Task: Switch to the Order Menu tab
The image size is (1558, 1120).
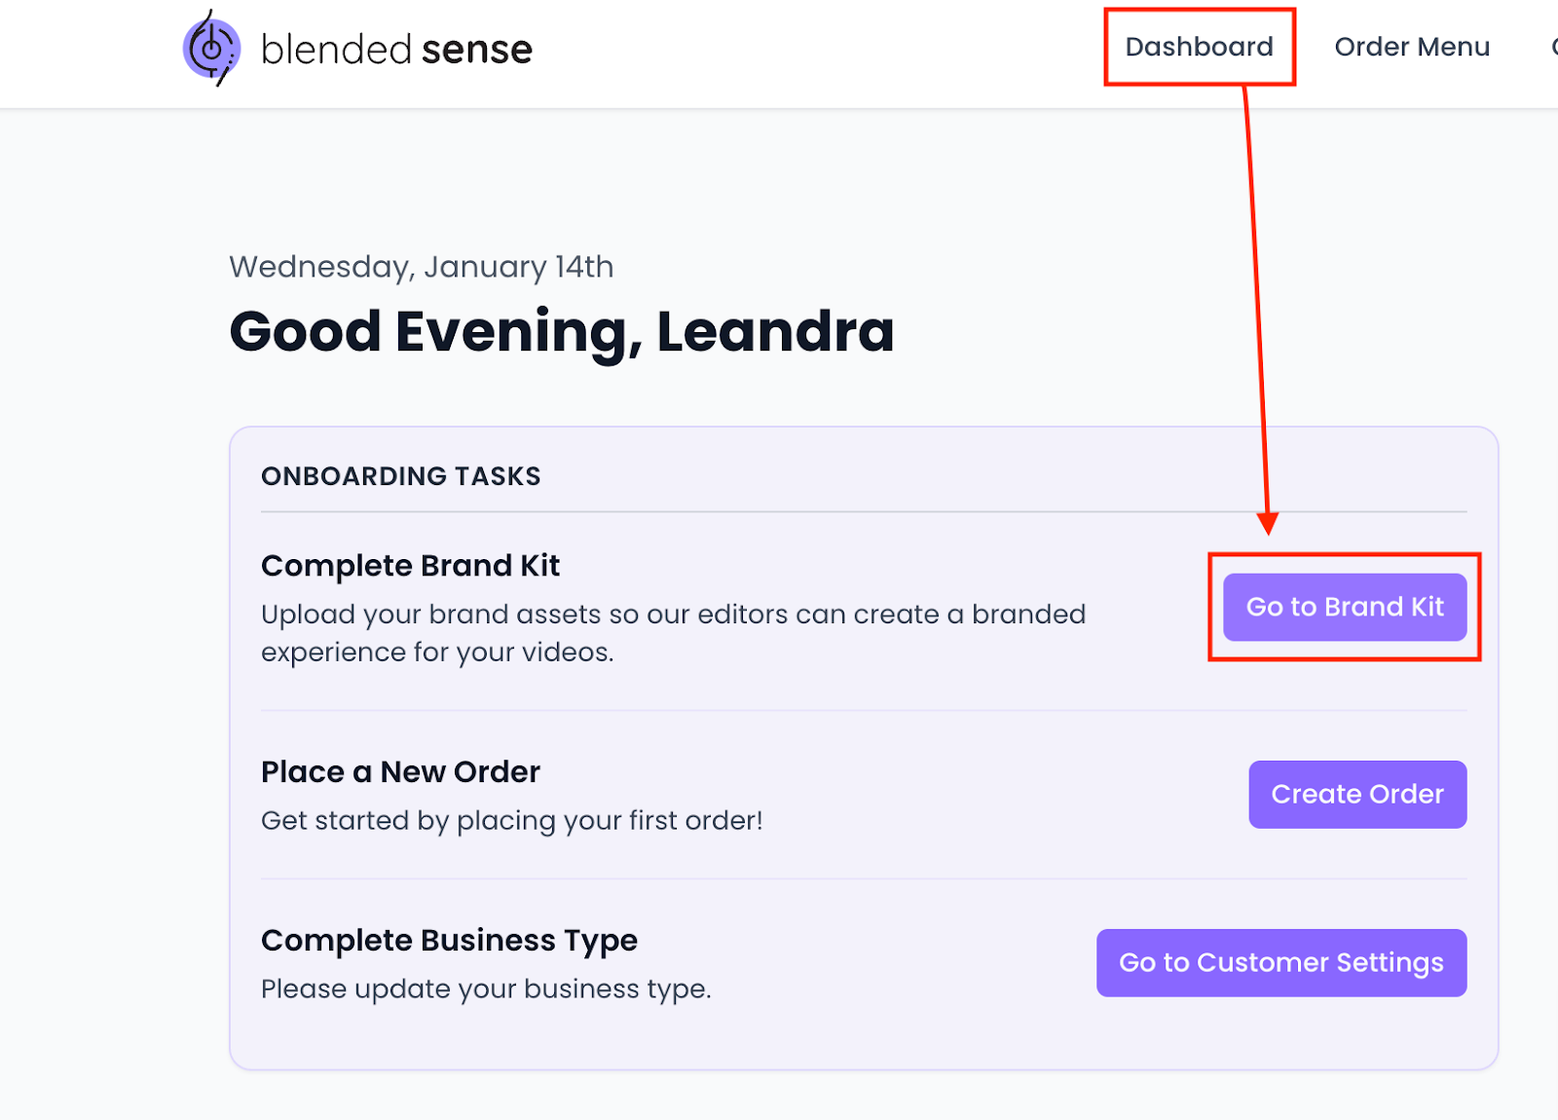Action: coord(1411,47)
